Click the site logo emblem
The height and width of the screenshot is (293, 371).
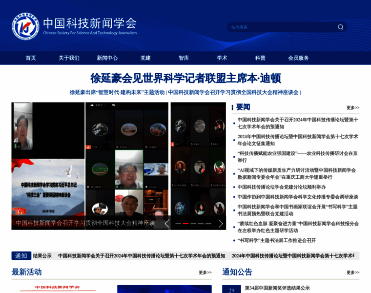point(25,26)
